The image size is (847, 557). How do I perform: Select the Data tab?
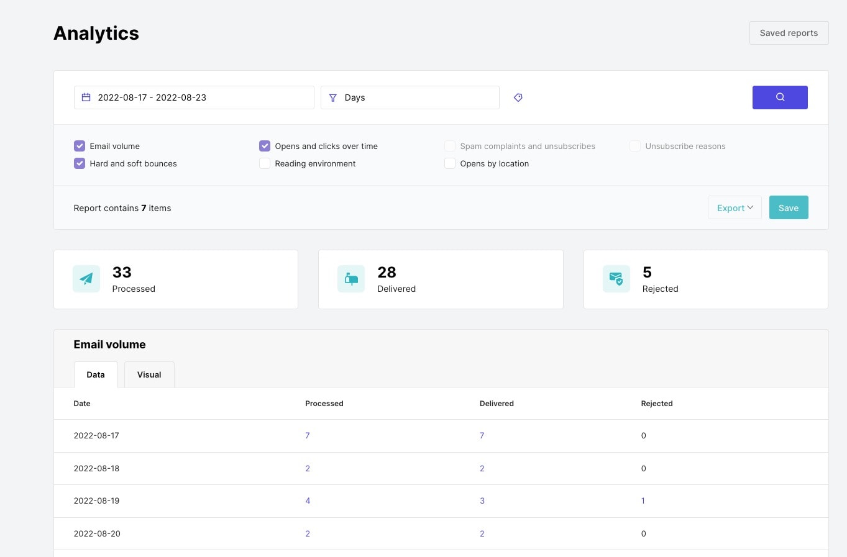tap(96, 374)
